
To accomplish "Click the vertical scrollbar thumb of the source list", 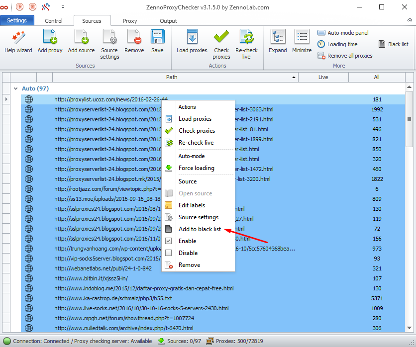I will click(x=409, y=119).
